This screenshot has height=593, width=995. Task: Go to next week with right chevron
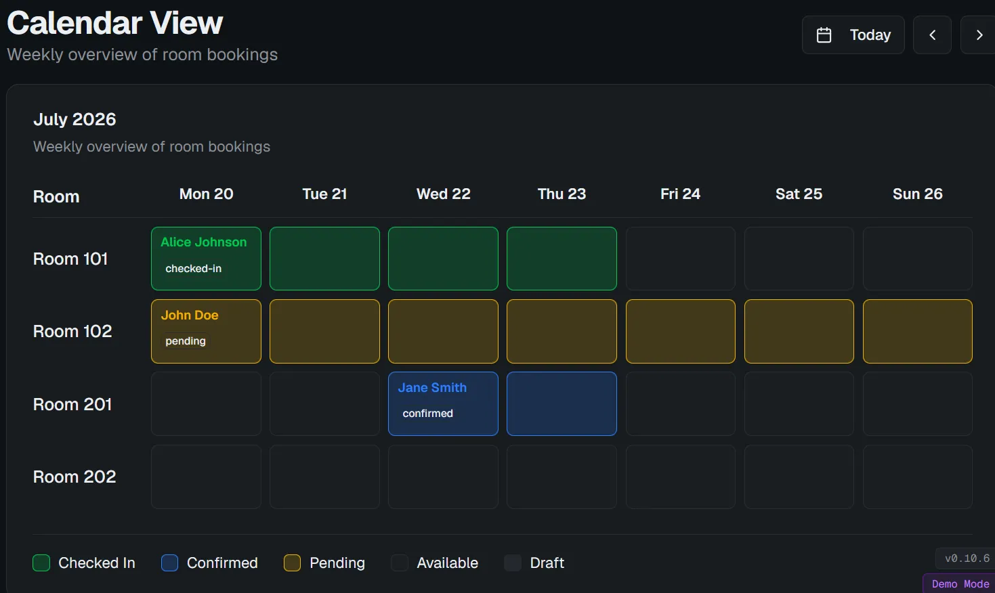pyautogui.click(x=978, y=35)
